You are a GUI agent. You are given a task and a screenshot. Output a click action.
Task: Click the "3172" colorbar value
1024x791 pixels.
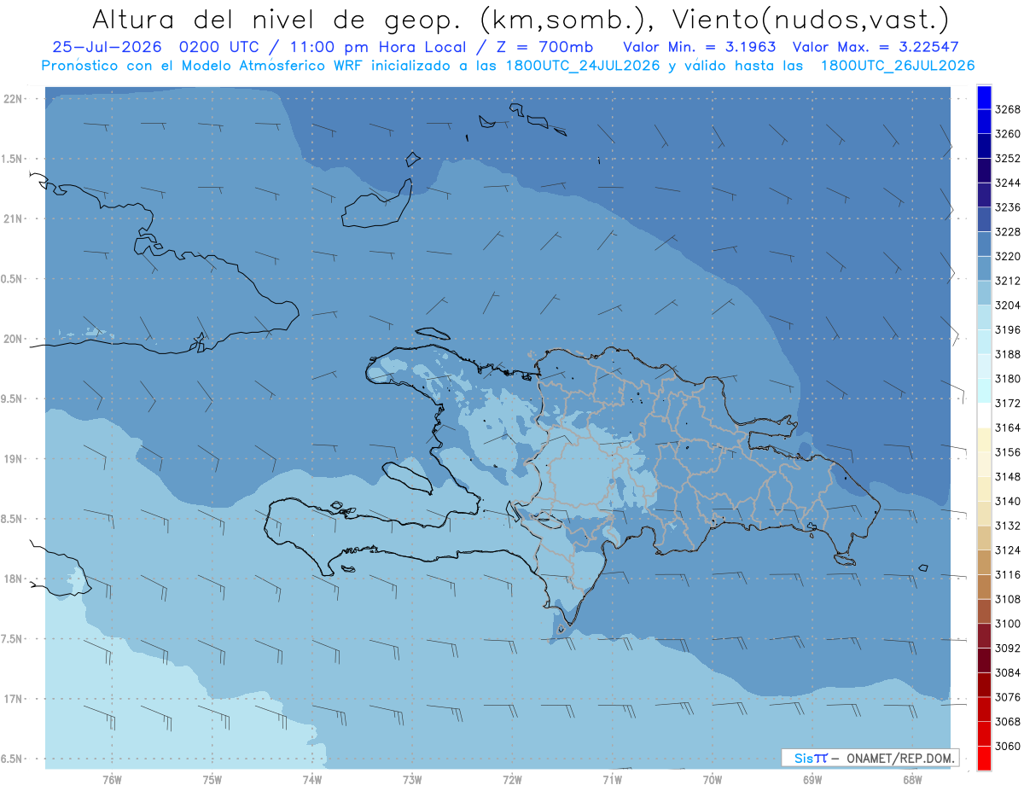point(1008,403)
